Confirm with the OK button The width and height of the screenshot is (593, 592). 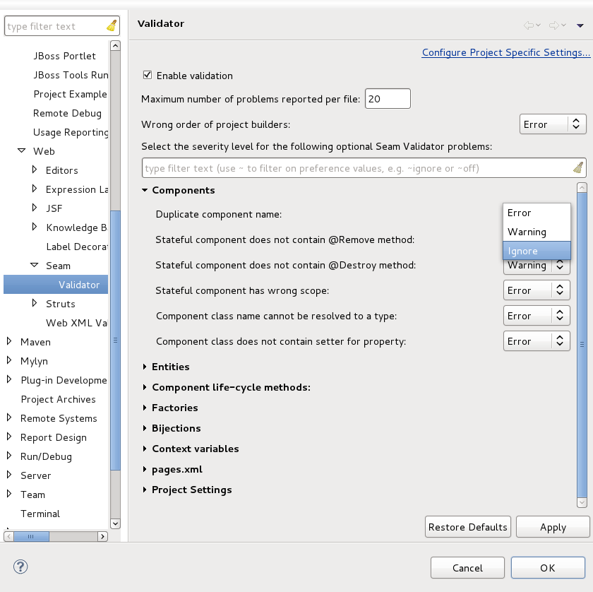click(548, 568)
